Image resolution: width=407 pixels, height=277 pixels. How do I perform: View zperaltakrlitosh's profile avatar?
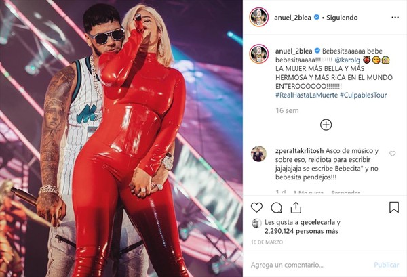258,154
